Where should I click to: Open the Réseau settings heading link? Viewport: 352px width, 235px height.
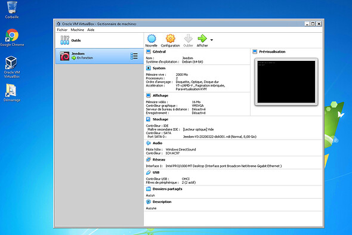pos(159,160)
